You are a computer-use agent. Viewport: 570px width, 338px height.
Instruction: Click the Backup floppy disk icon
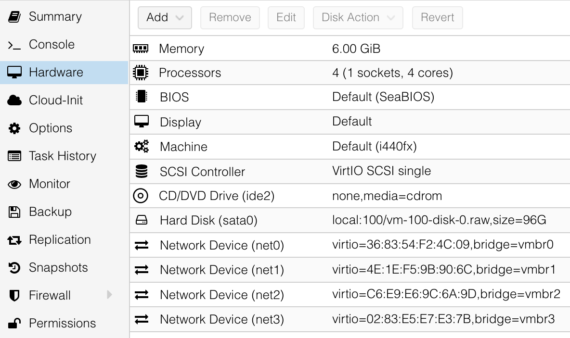click(x=14, y=212)
